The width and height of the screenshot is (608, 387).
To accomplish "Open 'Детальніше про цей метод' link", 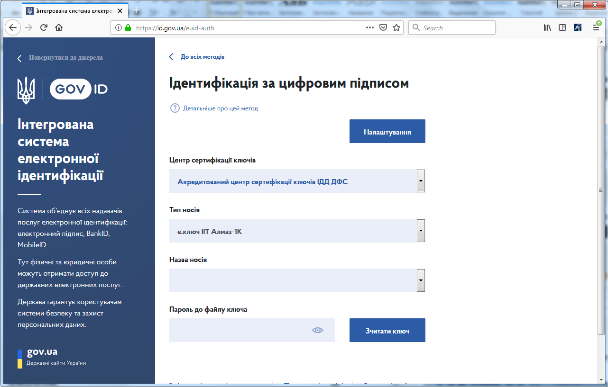I will coord(221,108).
